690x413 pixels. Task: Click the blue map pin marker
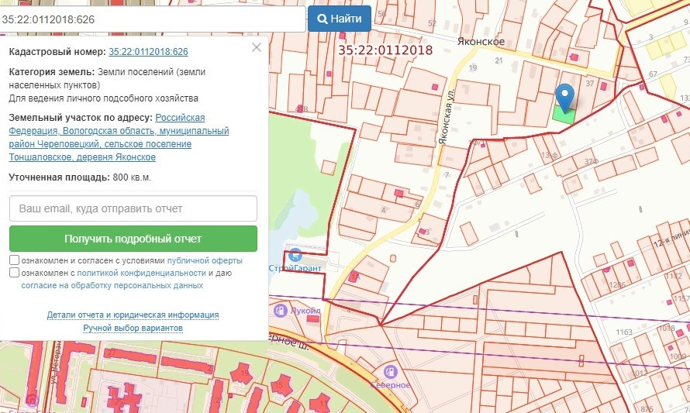566,97
